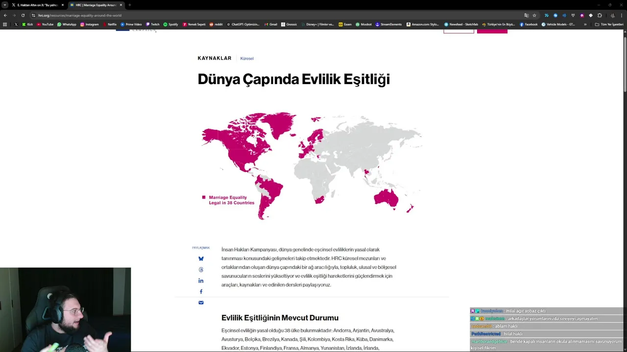
Task: Expand the tab search dropdown arrow
Action: 5,5
